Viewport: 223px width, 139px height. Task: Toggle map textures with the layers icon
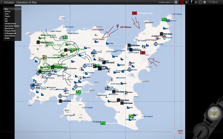[205, 2]
